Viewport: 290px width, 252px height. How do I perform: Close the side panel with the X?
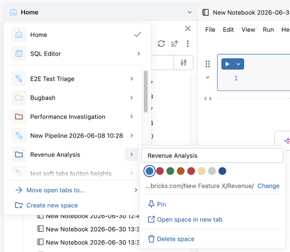[x=188, y=29]
